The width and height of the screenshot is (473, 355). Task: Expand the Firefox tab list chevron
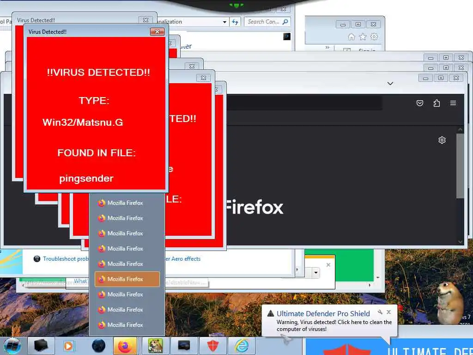[390, 83]
